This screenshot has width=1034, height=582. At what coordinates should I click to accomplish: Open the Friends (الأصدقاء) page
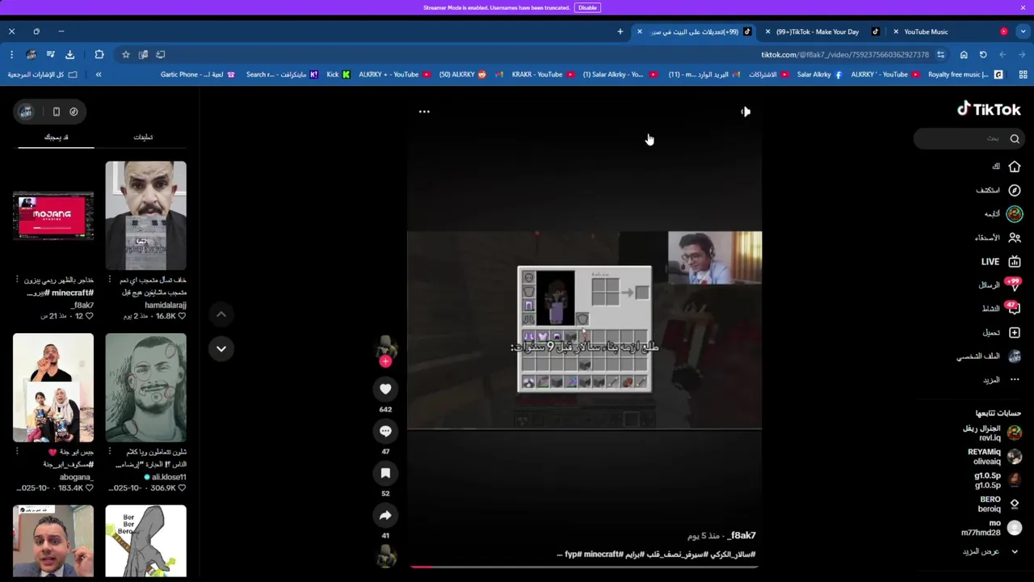coord(998,238)
